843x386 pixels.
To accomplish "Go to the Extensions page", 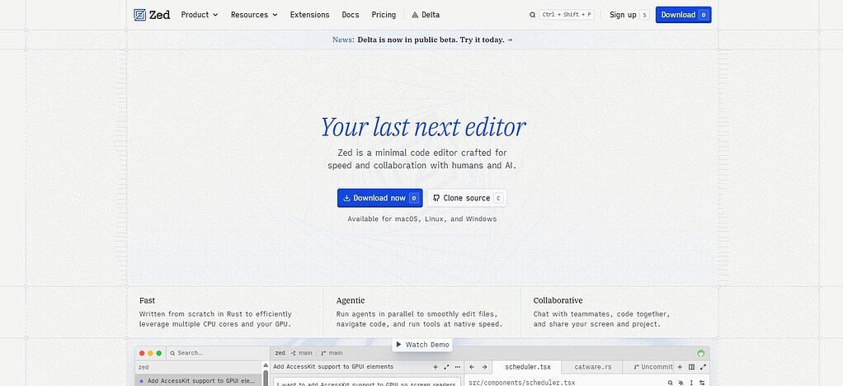I will (309, 15).
